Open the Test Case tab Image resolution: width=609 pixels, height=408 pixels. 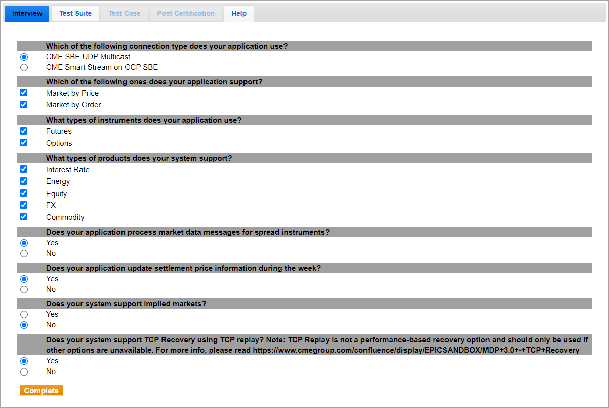(125, 14)
